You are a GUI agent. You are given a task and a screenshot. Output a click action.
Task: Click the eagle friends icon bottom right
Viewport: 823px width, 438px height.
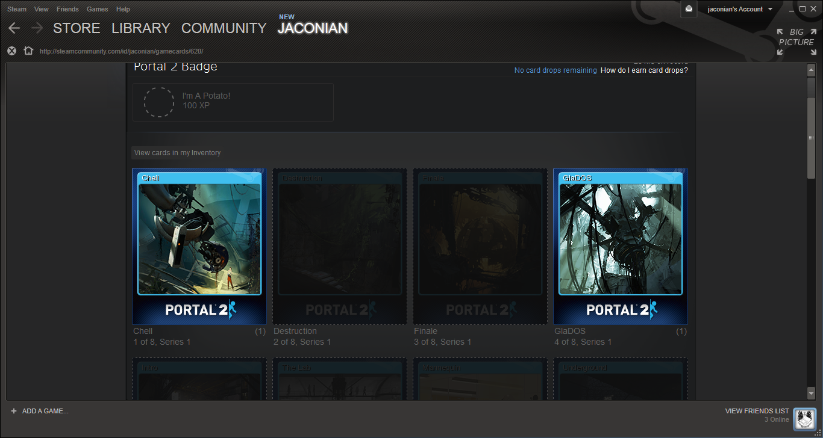click(804, 419)
